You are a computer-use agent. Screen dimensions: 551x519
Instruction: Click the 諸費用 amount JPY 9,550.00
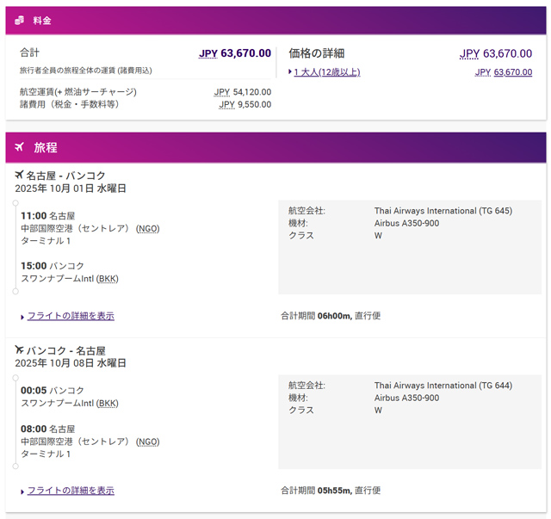tap(245, 105)
